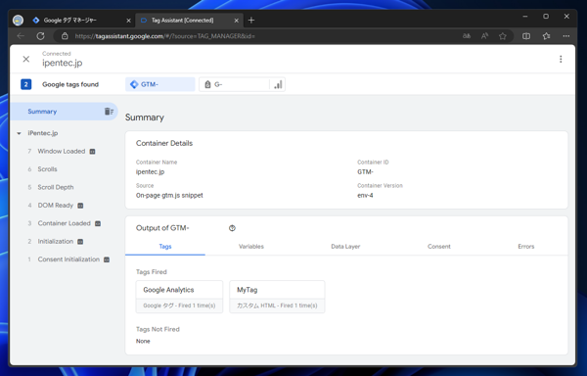The image size is (587, 376).
Task: Open the Initialization event
Action: [56, 241]
